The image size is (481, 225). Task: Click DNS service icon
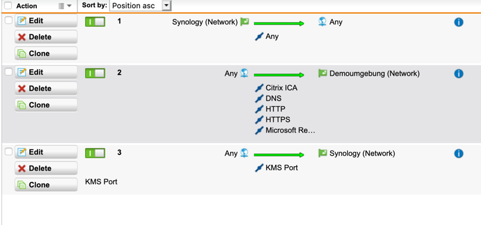[259, 99]
